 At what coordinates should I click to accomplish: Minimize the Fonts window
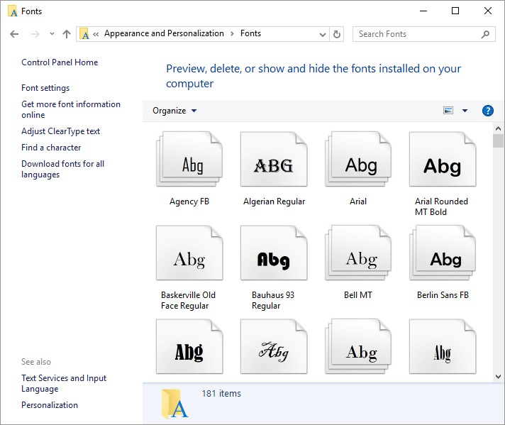click(423, 11)
